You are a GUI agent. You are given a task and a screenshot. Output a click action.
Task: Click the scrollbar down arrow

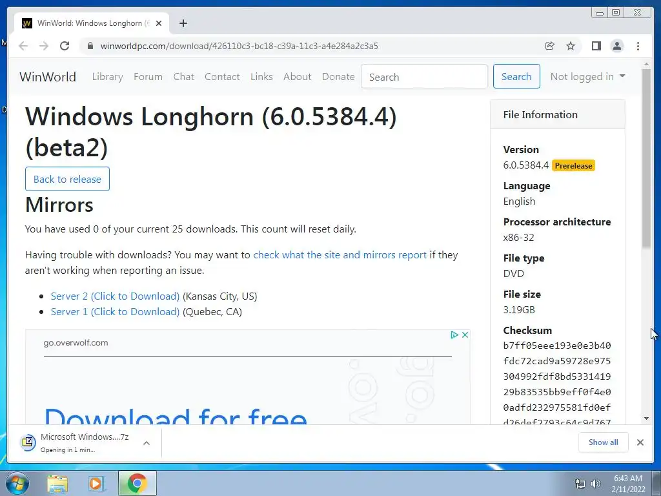[x=646, y=418]
